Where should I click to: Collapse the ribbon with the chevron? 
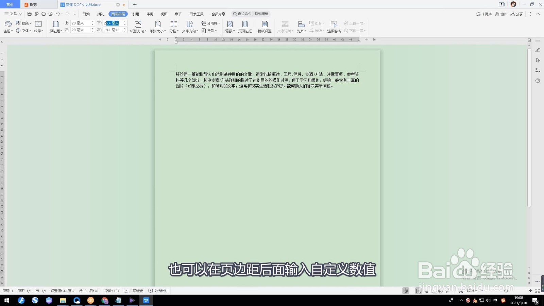point(538,14)
